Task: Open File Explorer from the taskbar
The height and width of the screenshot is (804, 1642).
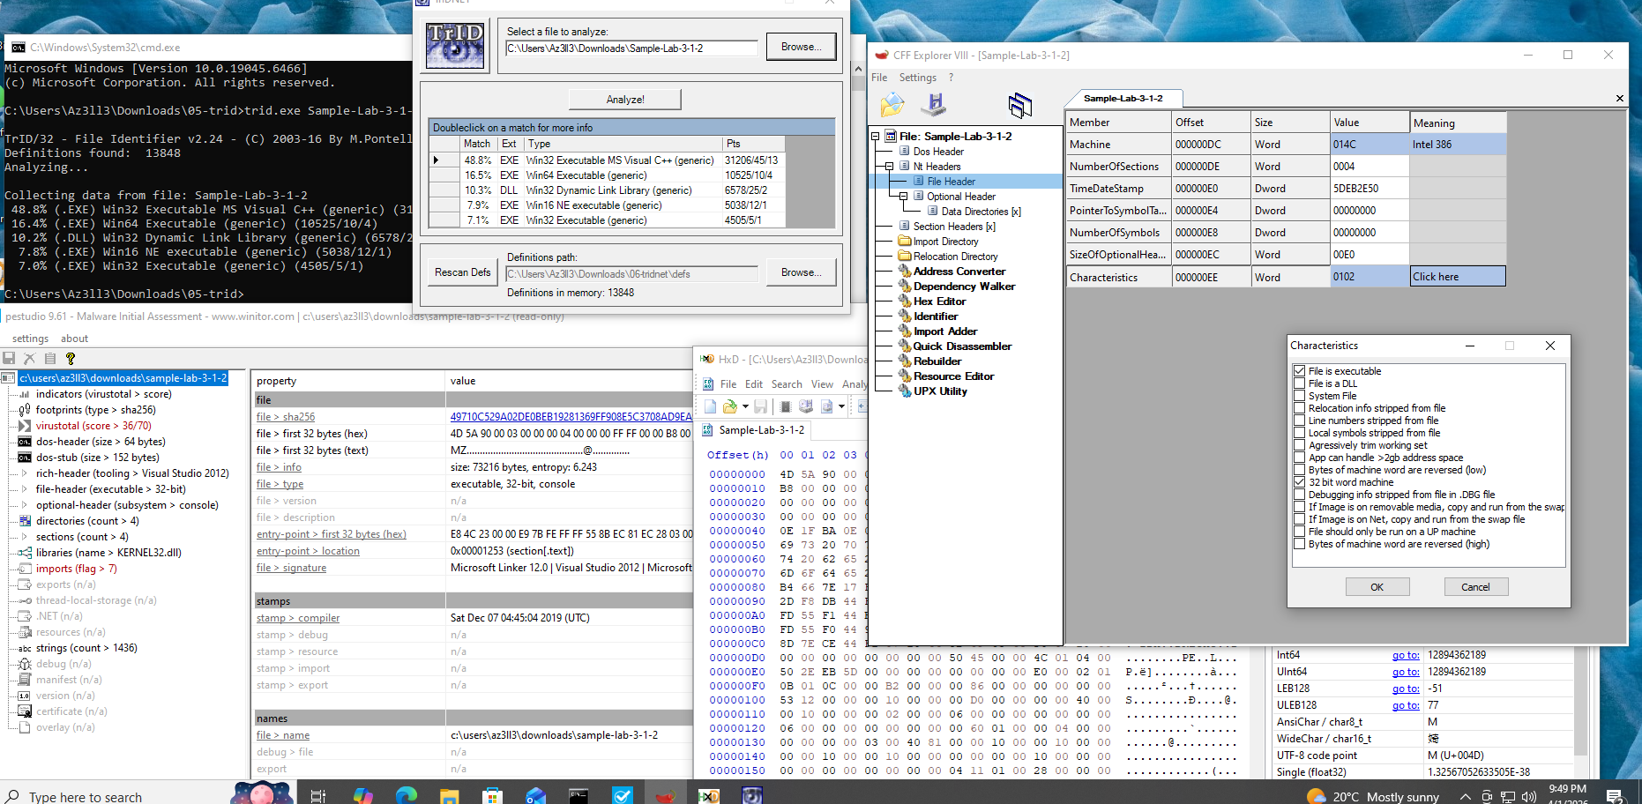Action: tap(449, 795)
